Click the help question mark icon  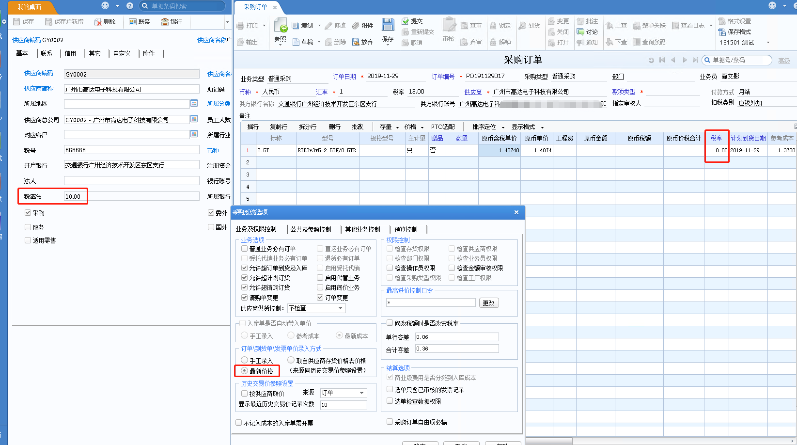click(129, 6)
